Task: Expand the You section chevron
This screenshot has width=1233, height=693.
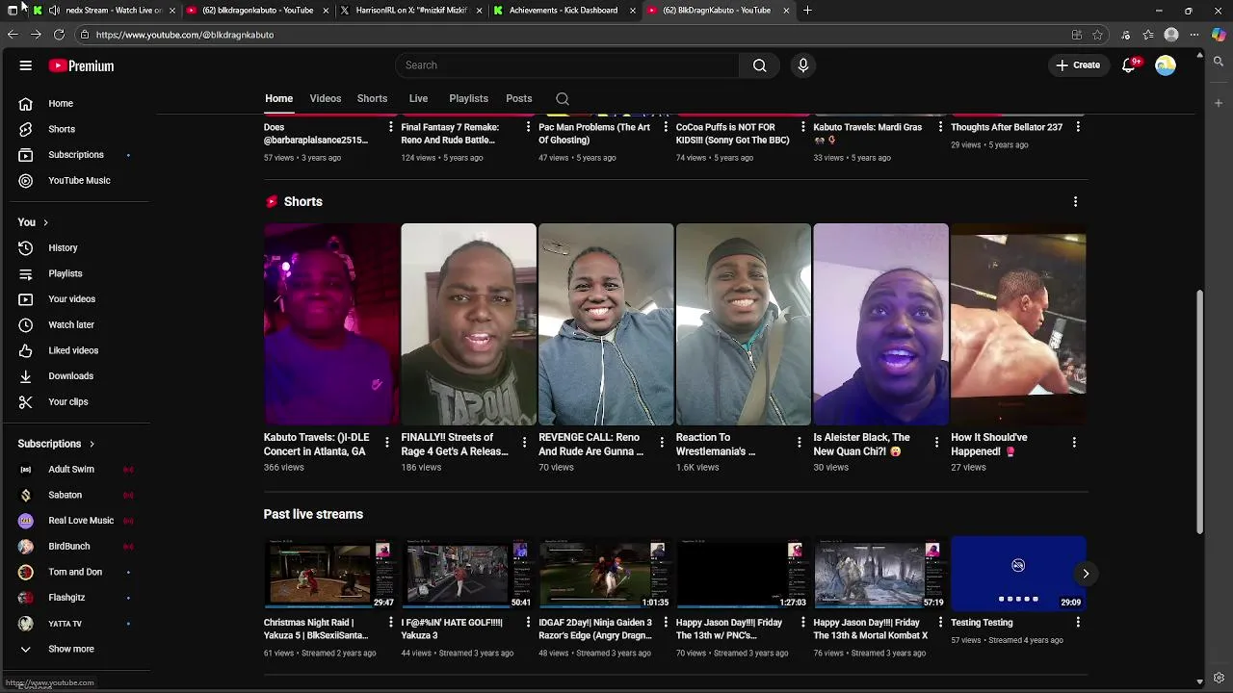Action: pos(45,222)
